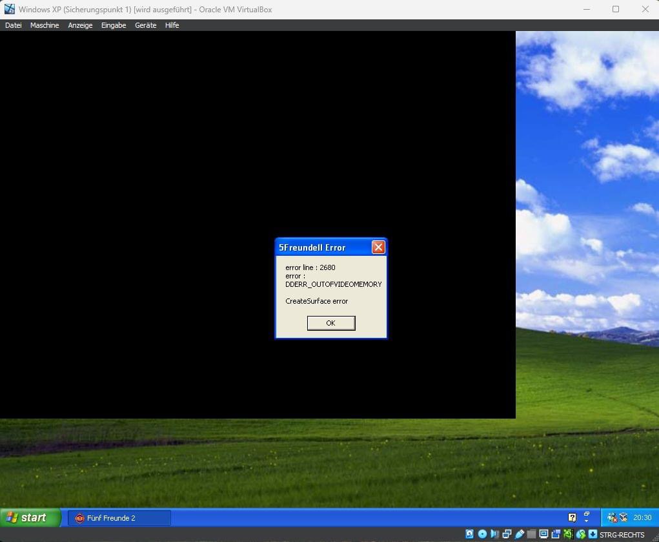Open the Geräte menu

pyautogui.click(x=145, y=25)
